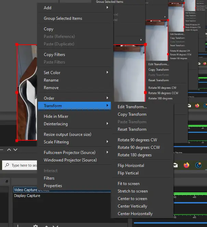Pick Rotate 180 degrees in the large submenu
The height and width of the screenshot is (227, 207).
coord(142,155)
